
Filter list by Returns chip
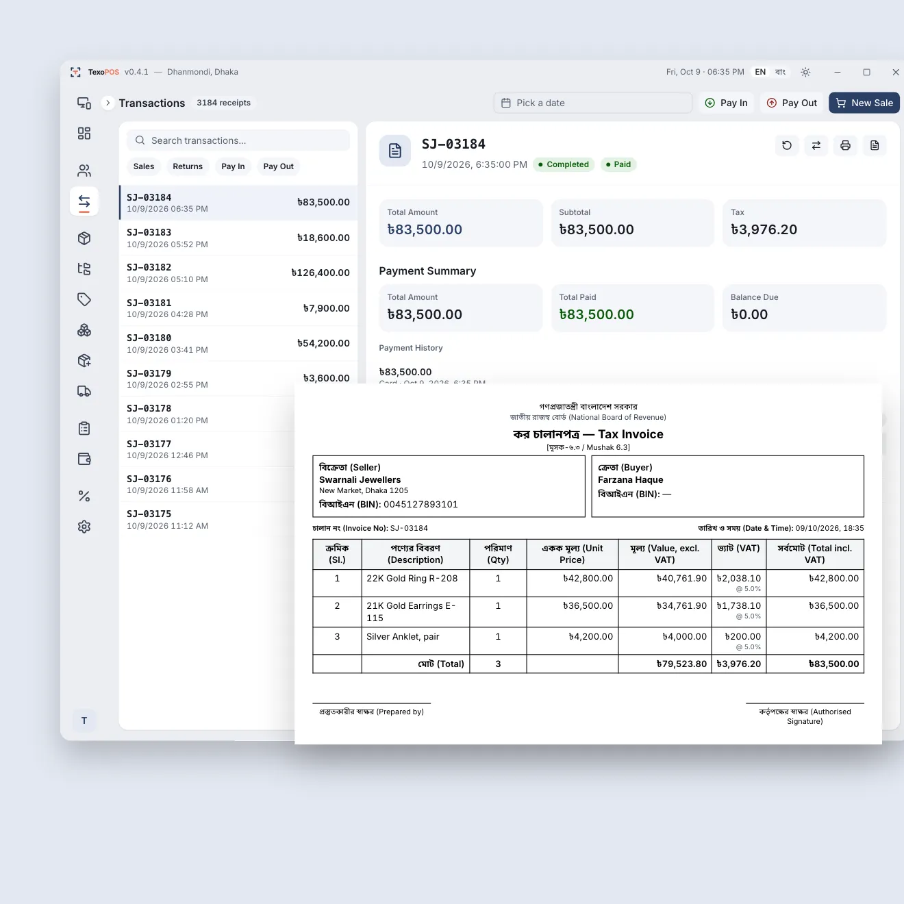coord(188,166)
